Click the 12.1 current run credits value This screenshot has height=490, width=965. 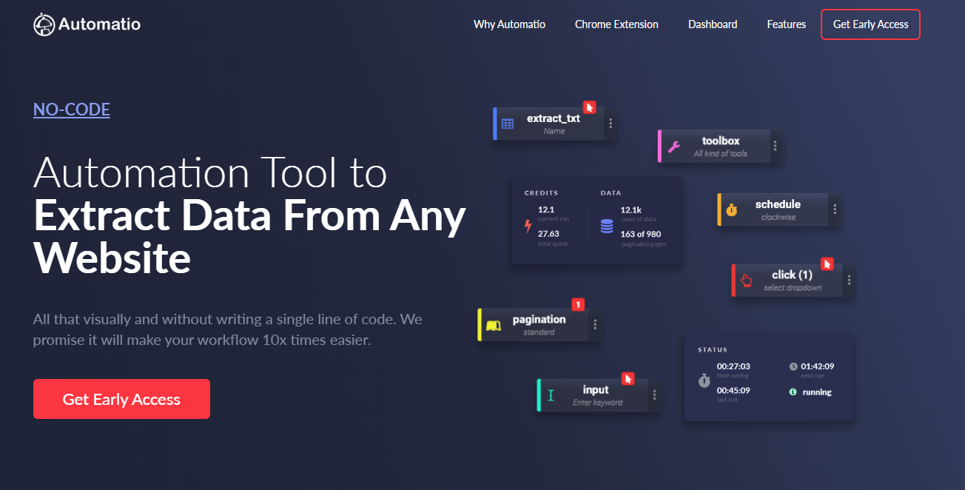coord(546,209)
